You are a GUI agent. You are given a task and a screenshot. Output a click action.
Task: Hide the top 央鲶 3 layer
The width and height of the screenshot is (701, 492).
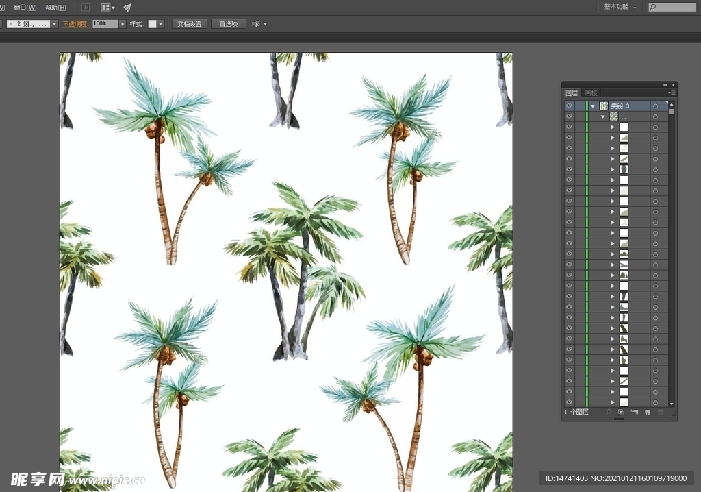point(569,106)
